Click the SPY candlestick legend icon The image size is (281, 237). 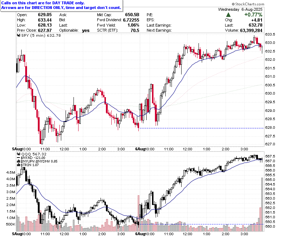tap(18, 35)
